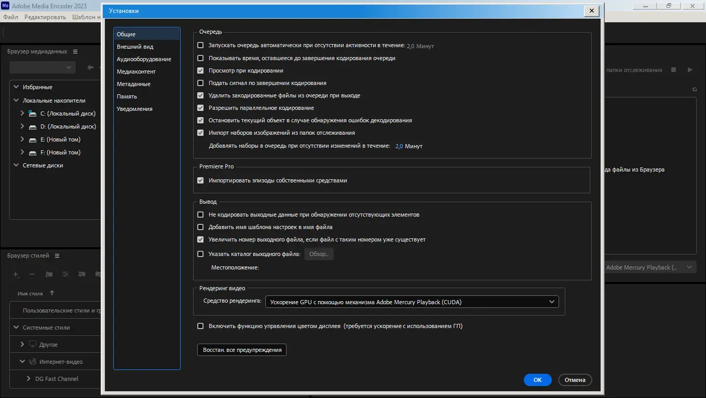Screen dimensions: 706x398
Task: Click the globe icon next to Интернет-видео
Action: click(33, 362)
